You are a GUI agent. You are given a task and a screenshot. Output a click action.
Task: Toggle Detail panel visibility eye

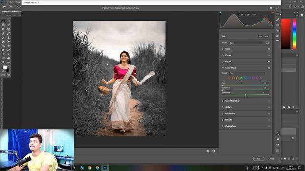pyautogui.click(x=269, y=62)
